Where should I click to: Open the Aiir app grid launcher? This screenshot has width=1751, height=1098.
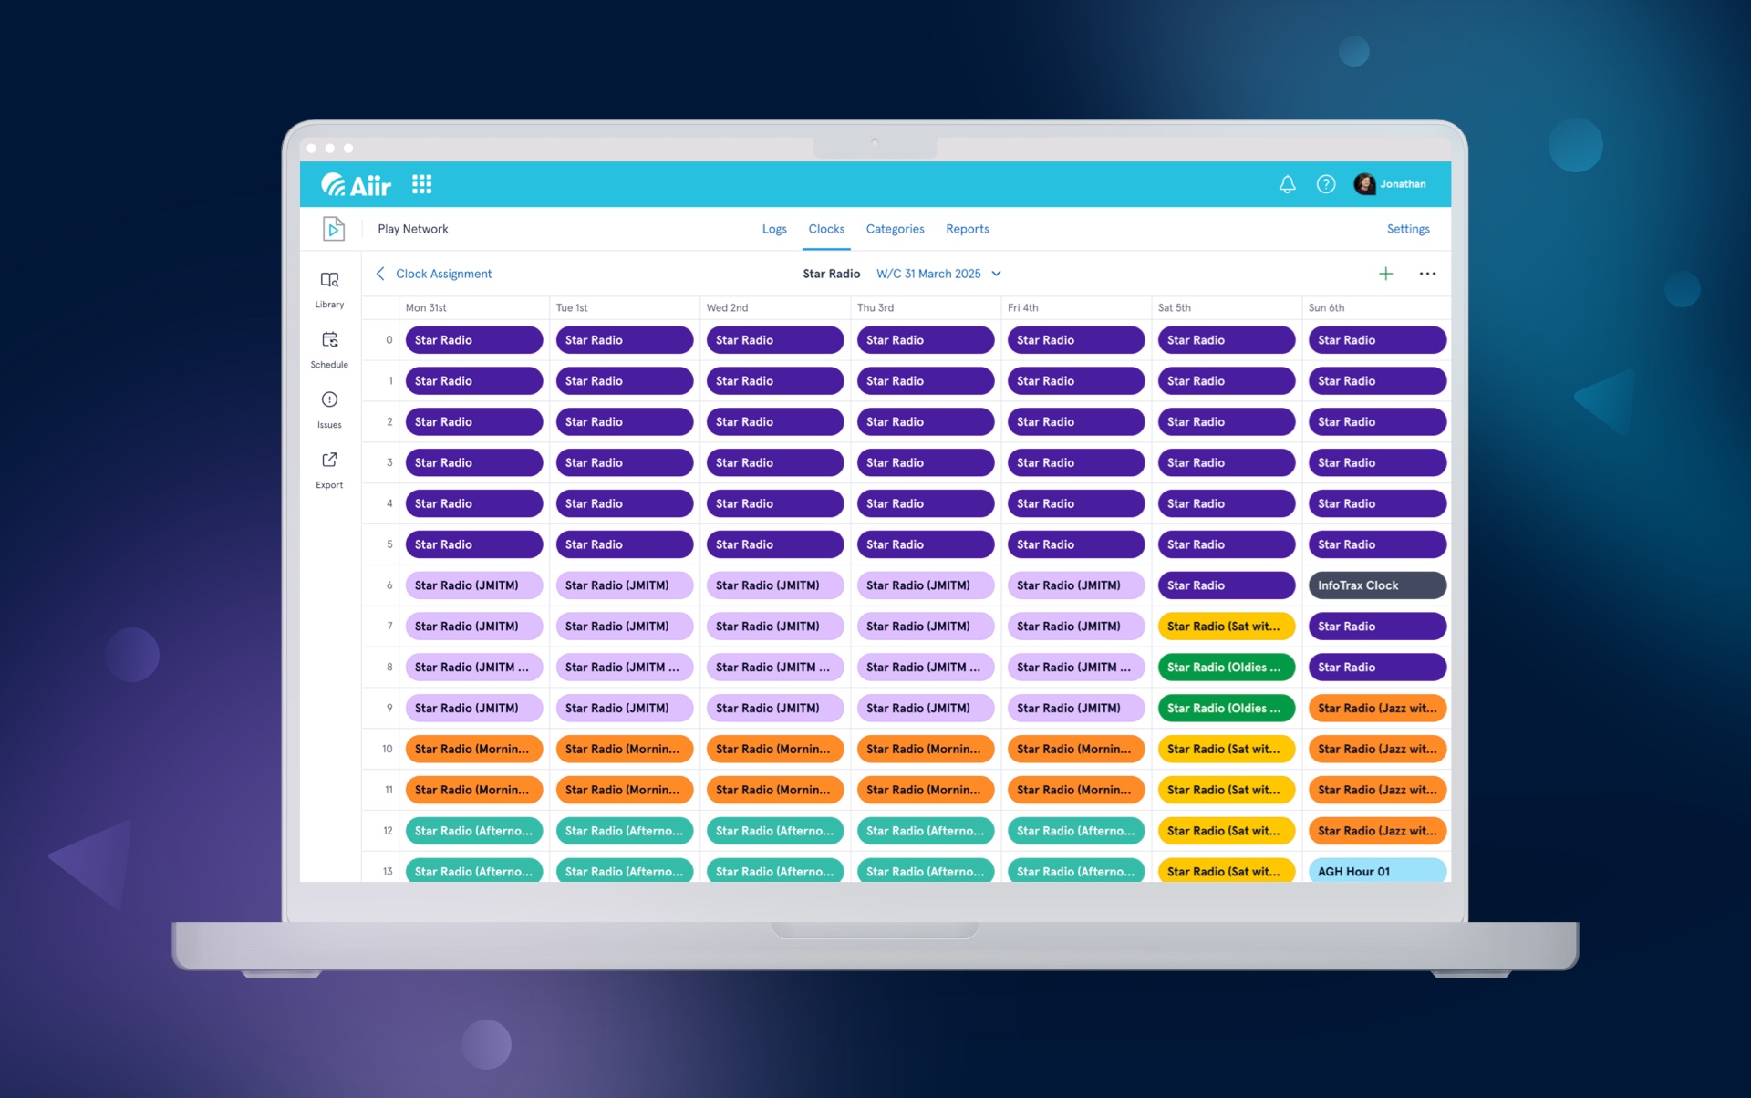click(x=421, y=184)
